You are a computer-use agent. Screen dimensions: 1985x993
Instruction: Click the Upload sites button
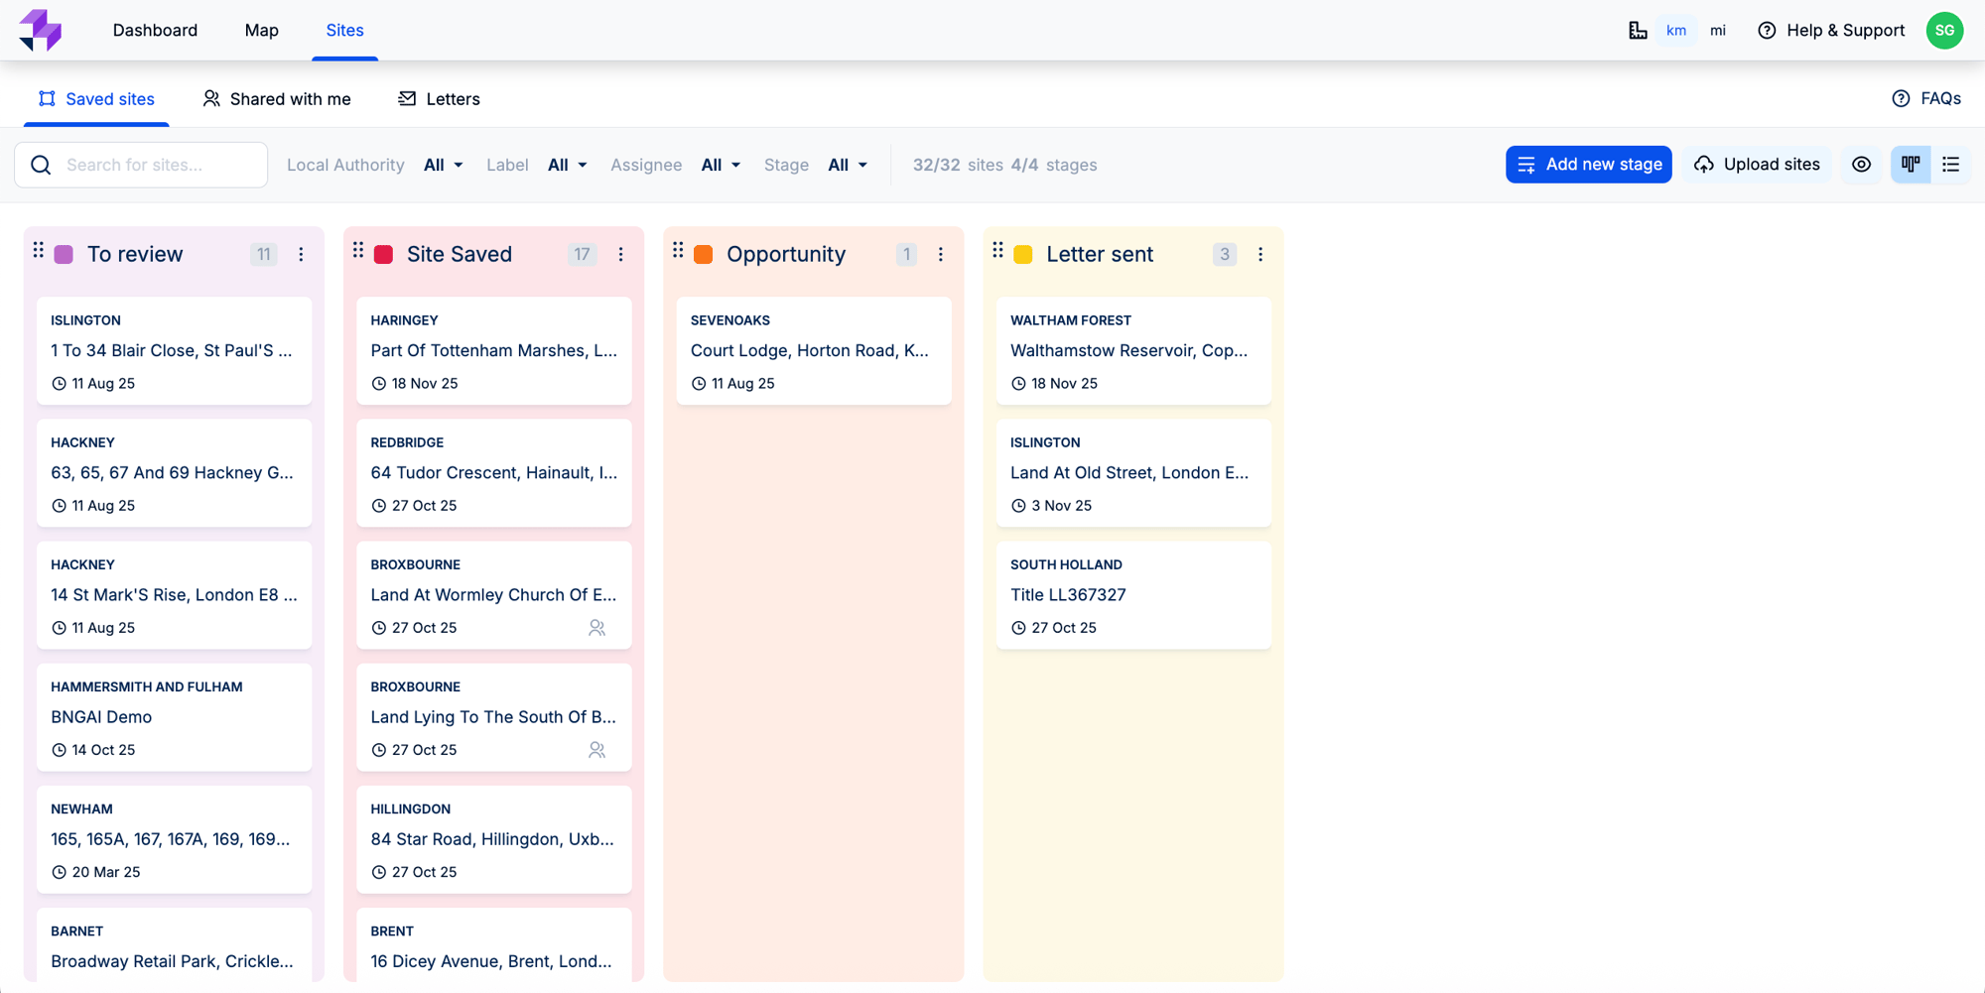1757,165
